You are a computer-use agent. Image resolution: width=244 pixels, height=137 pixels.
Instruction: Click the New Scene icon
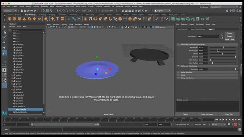pos(22,11)
